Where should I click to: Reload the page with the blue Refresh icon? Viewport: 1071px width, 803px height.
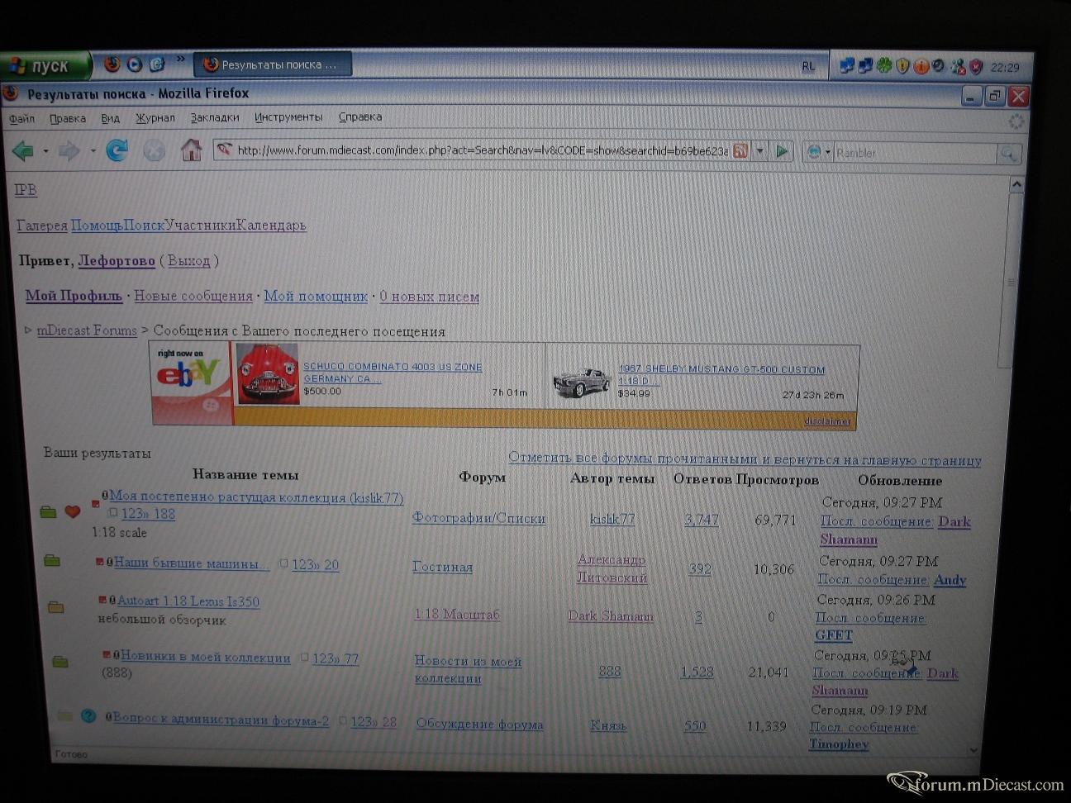click(117, 150)
